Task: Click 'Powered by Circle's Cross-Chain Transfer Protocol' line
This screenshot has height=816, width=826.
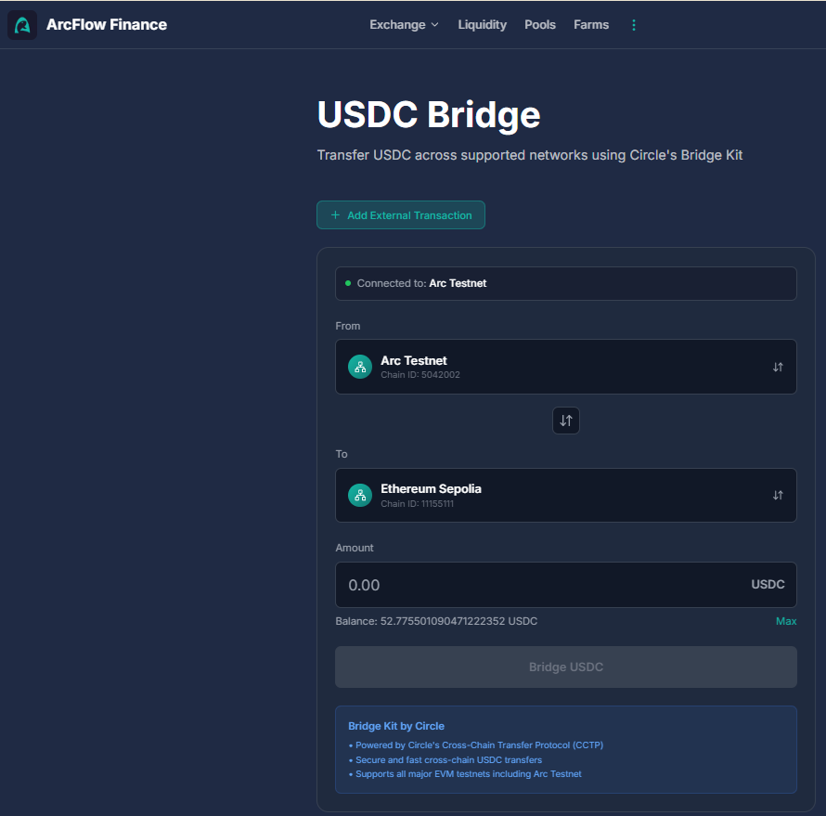Action: pyautogui.click(x=476, y=745)
